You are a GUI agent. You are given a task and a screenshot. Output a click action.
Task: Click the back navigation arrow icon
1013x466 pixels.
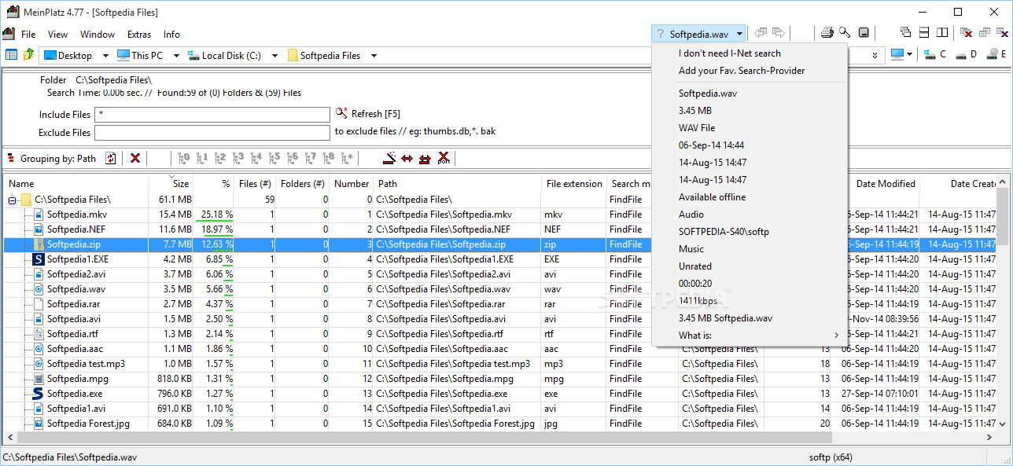761,33
